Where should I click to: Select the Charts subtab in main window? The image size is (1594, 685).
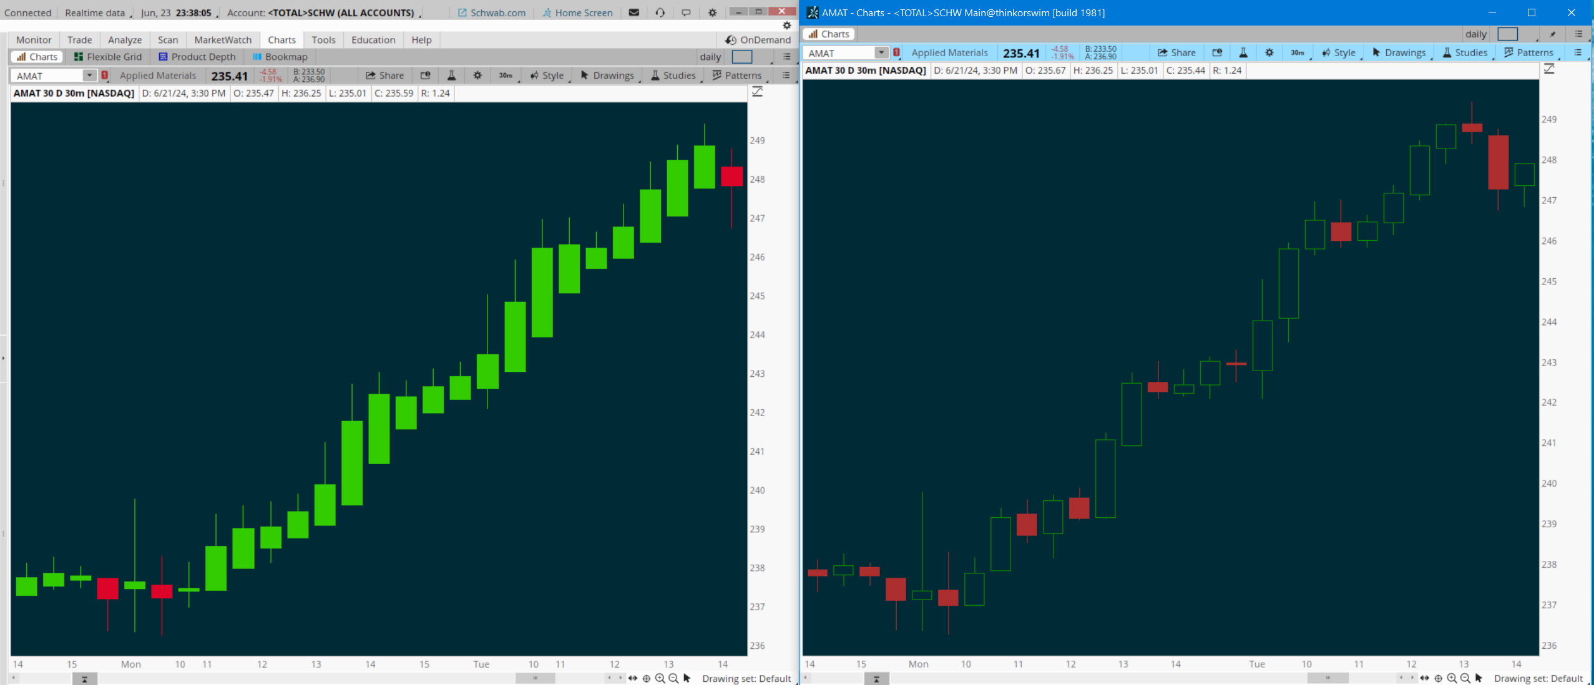[37, 57]
